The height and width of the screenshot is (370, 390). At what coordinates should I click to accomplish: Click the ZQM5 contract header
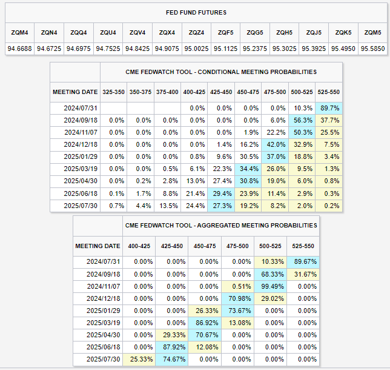click(x=373, y=33)
